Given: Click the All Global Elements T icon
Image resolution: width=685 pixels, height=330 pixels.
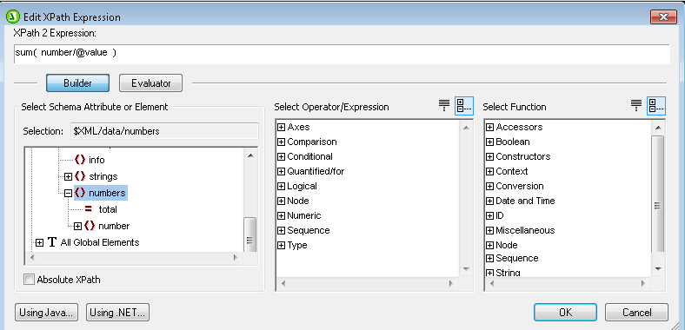Looking at the screenshot, I should [x=52, y=242].
